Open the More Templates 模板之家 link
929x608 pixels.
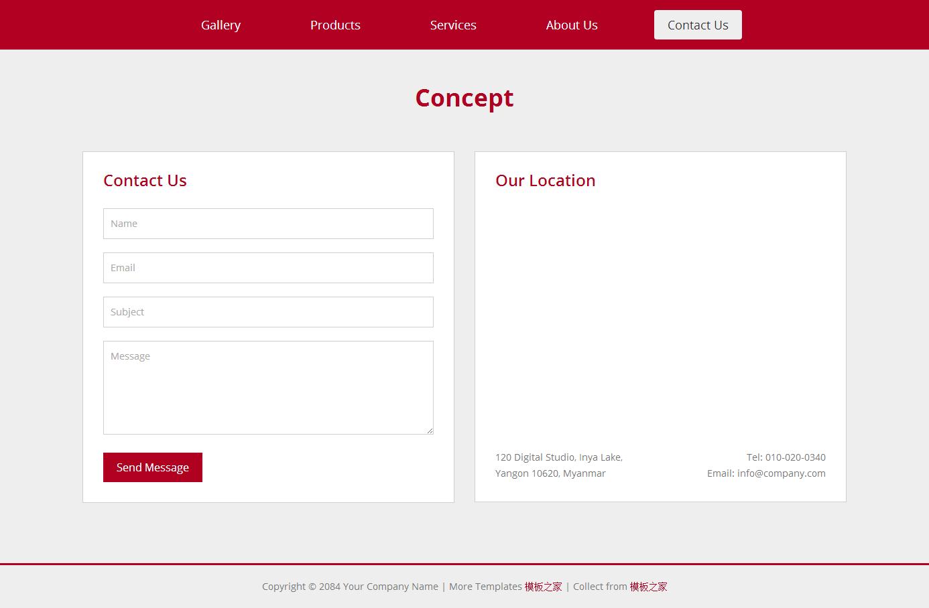(543, 587)
